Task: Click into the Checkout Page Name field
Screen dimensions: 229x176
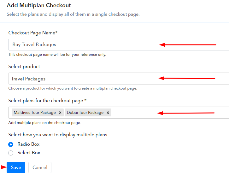Action: 119,44
